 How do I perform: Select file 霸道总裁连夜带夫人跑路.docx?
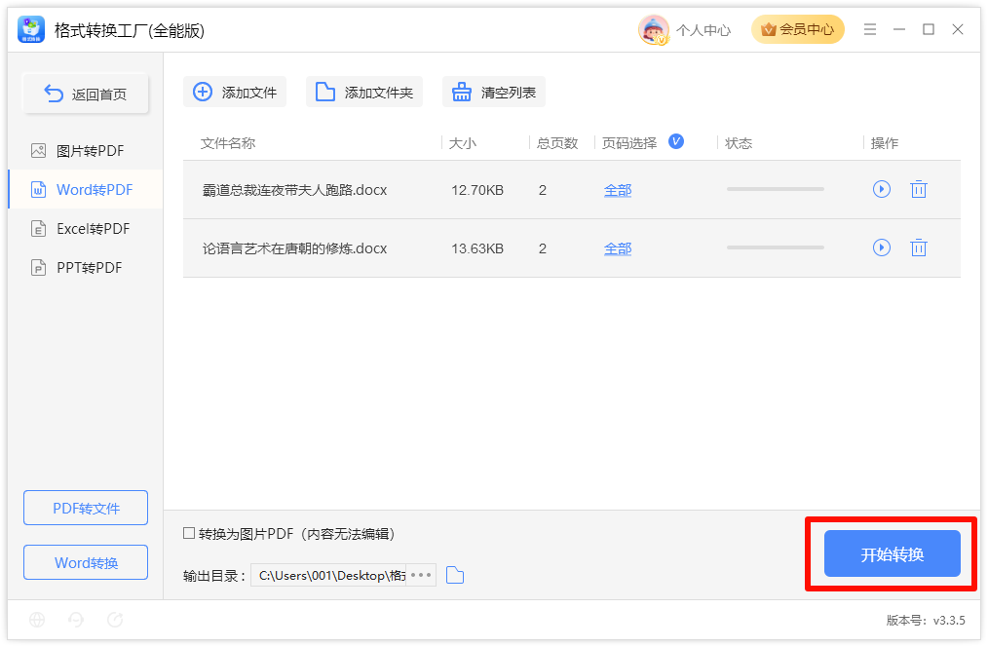[294, 190]
